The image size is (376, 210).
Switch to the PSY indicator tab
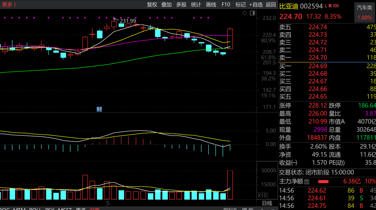pos(50,209)
